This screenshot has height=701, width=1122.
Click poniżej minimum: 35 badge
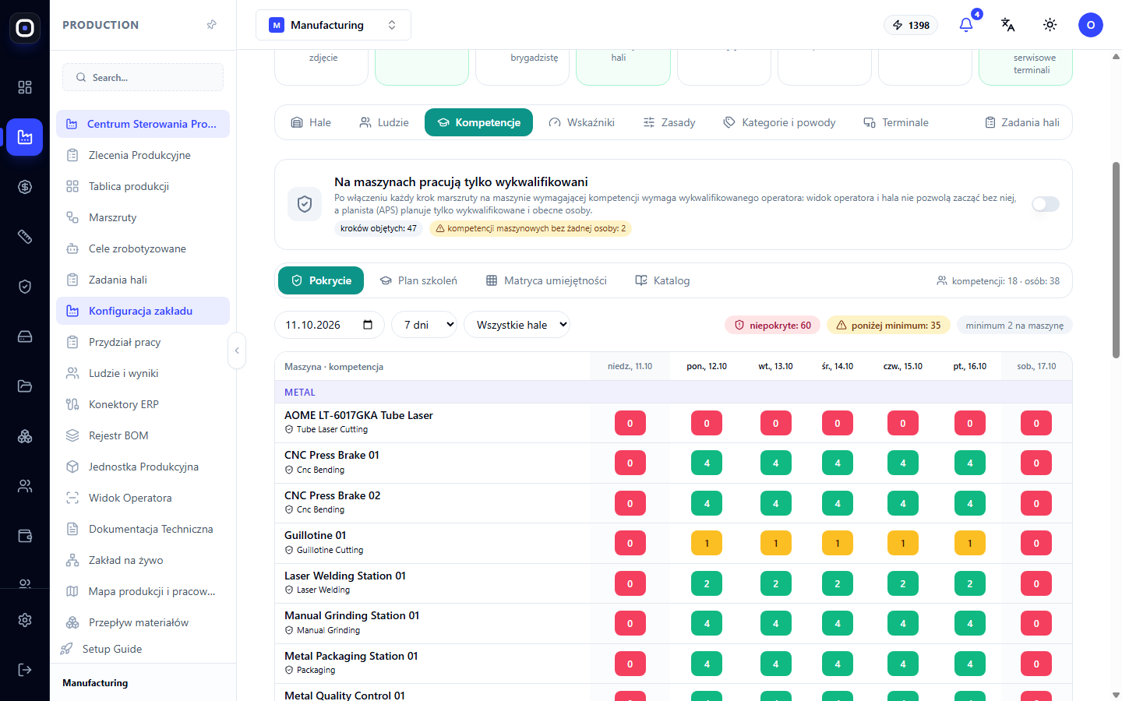pyautogui.click(x=888, y=326)
